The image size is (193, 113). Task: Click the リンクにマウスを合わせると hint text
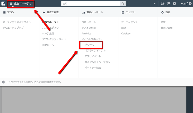[x=34, y=82]
